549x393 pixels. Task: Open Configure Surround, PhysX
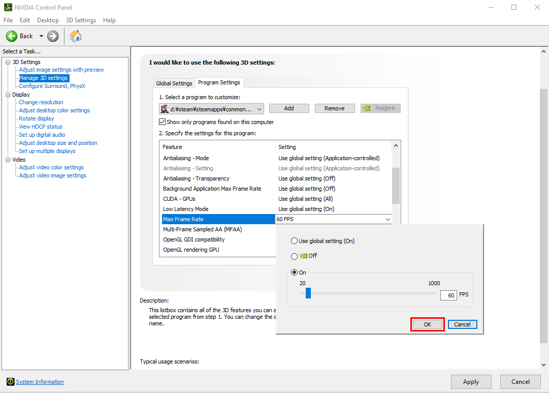coord(52,86)
